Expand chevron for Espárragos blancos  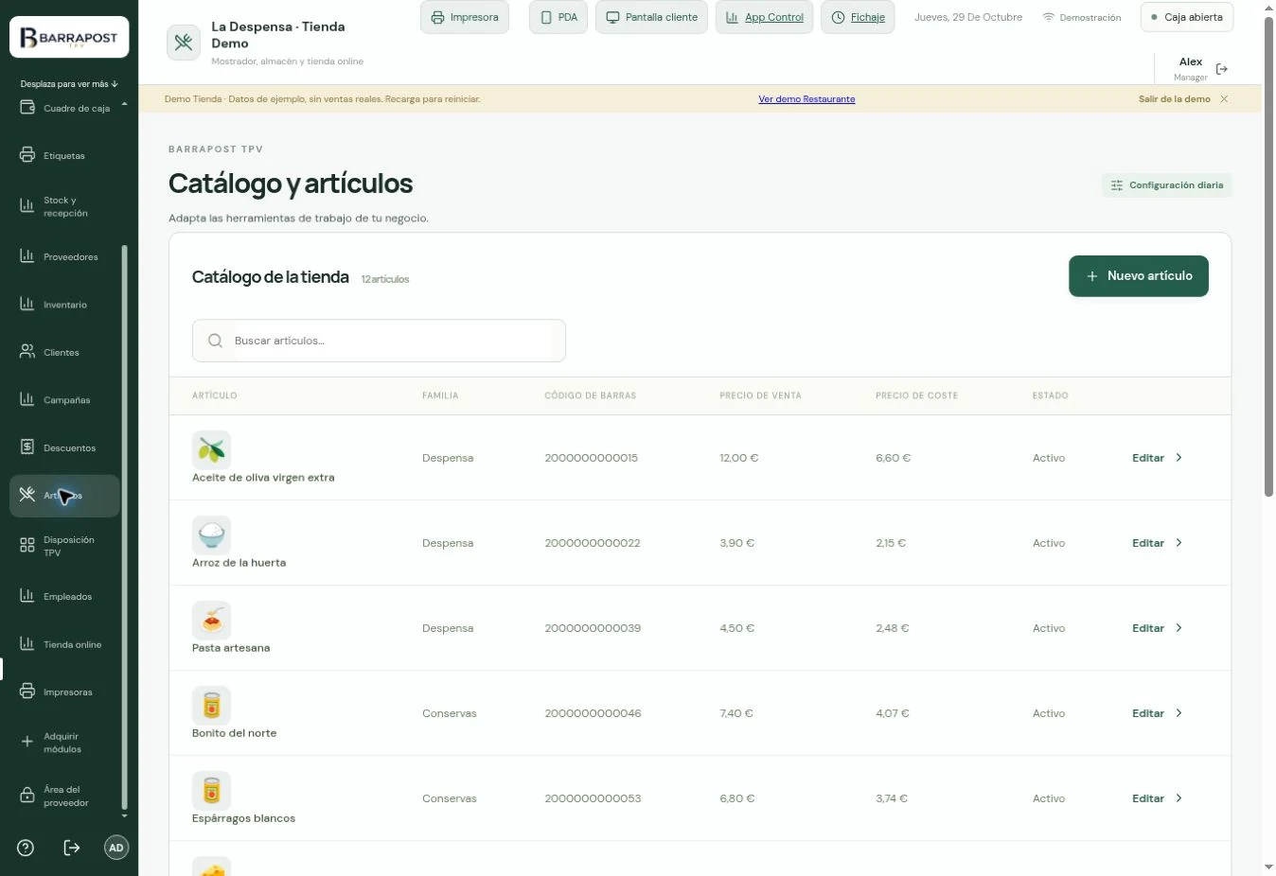(x=1179, y=798)
